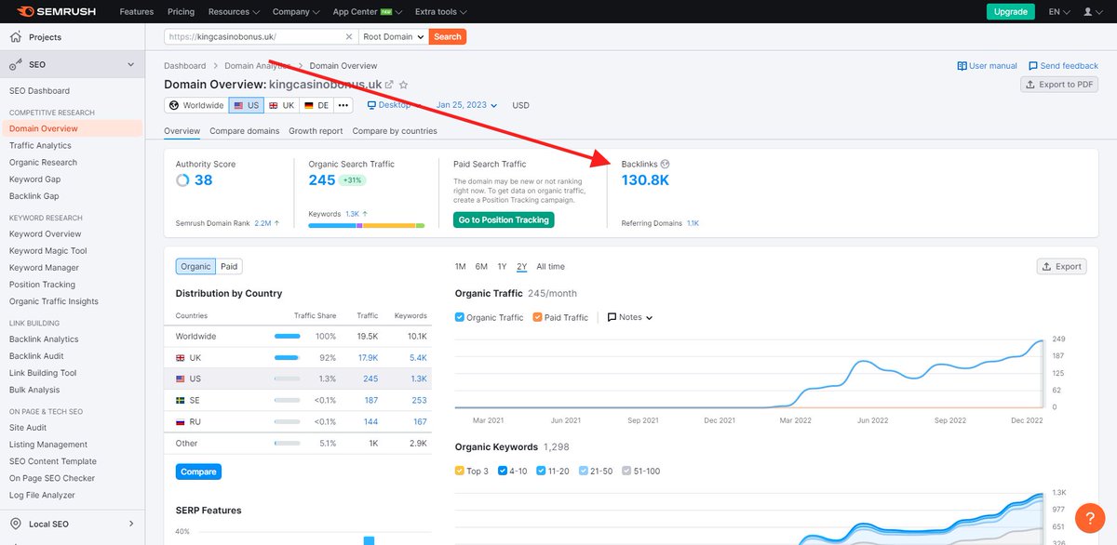This screenshot has height=545, width=1117.
Task: Star the domain as favorite
Action: [x=404, y=85]
